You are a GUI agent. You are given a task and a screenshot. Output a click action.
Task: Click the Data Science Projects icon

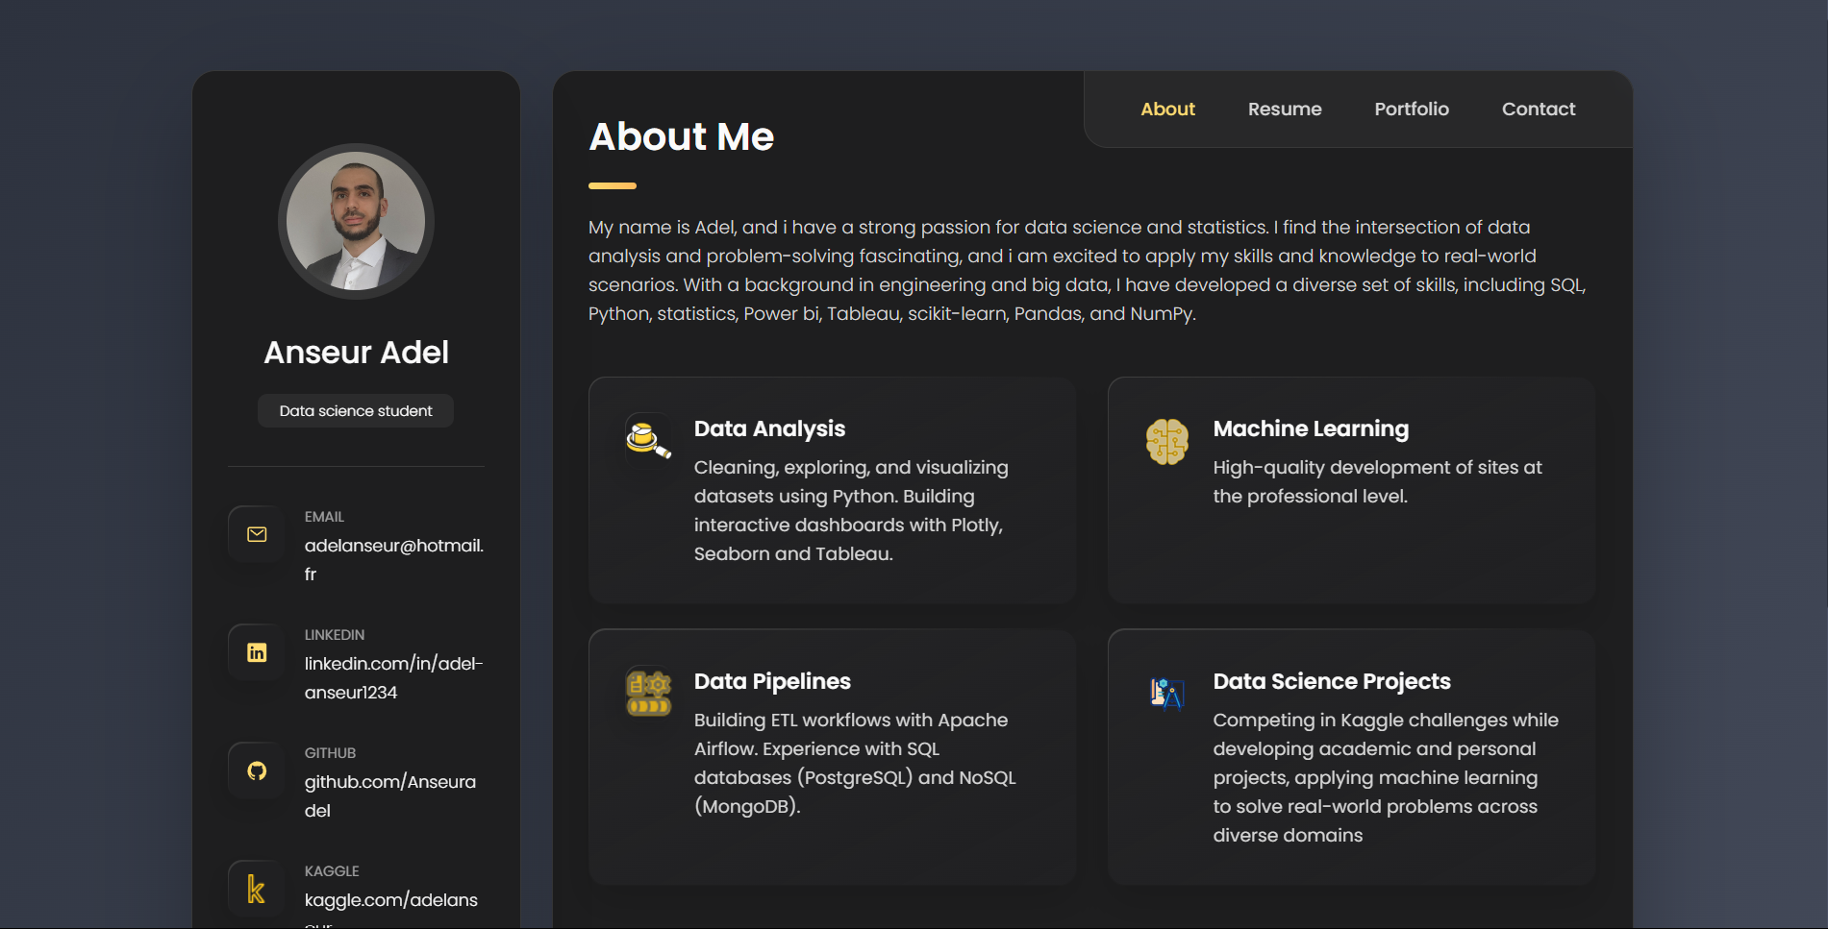[1167, 694]
